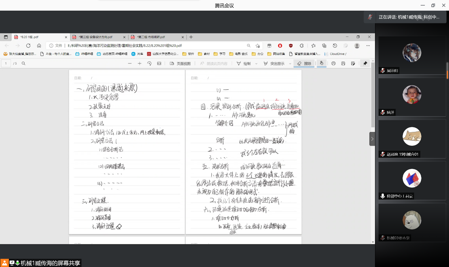Toggle the touch writing hand tool
Screen dimensions: 449x267
(322, 63)
